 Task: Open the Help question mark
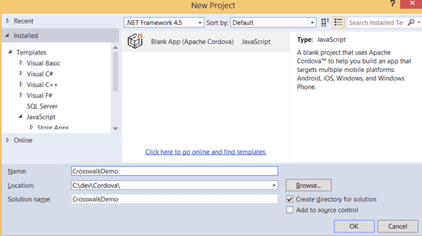coord(393,4)
